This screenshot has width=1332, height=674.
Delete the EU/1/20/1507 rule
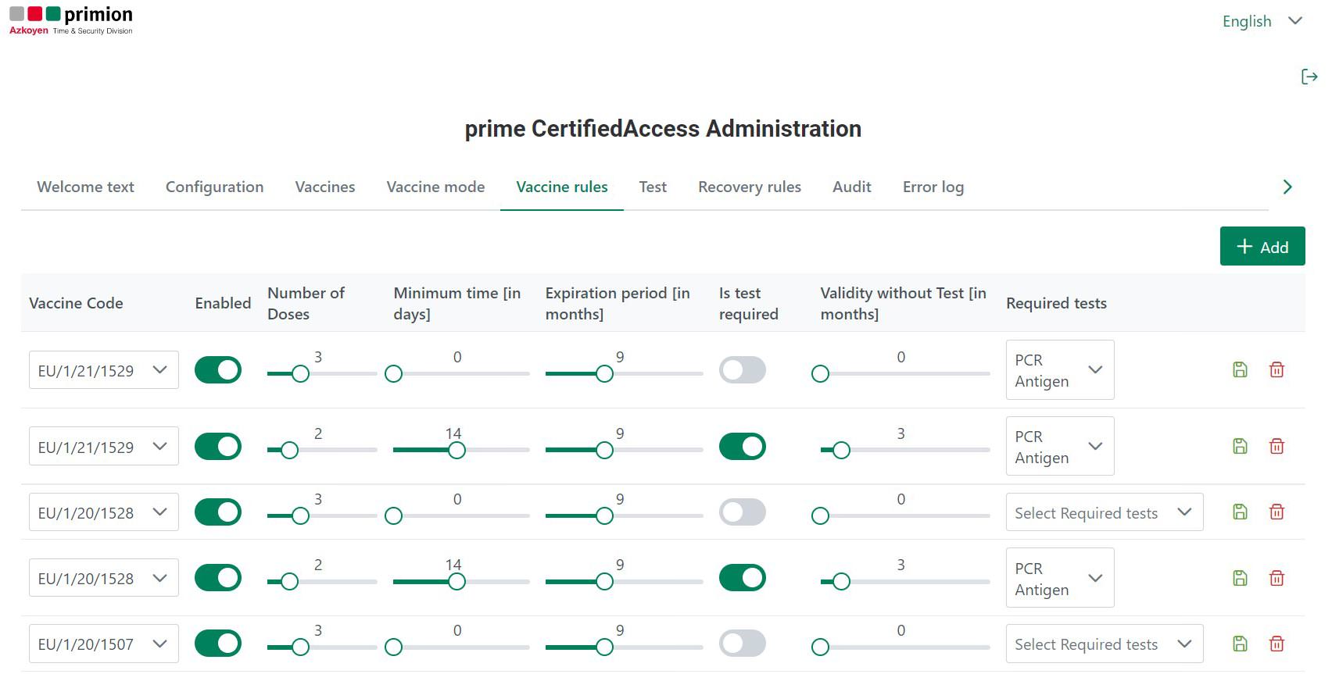tap(1276, 644)
